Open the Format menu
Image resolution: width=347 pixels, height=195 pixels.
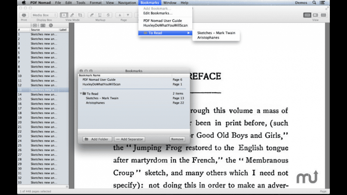click(x=96, y=3)
